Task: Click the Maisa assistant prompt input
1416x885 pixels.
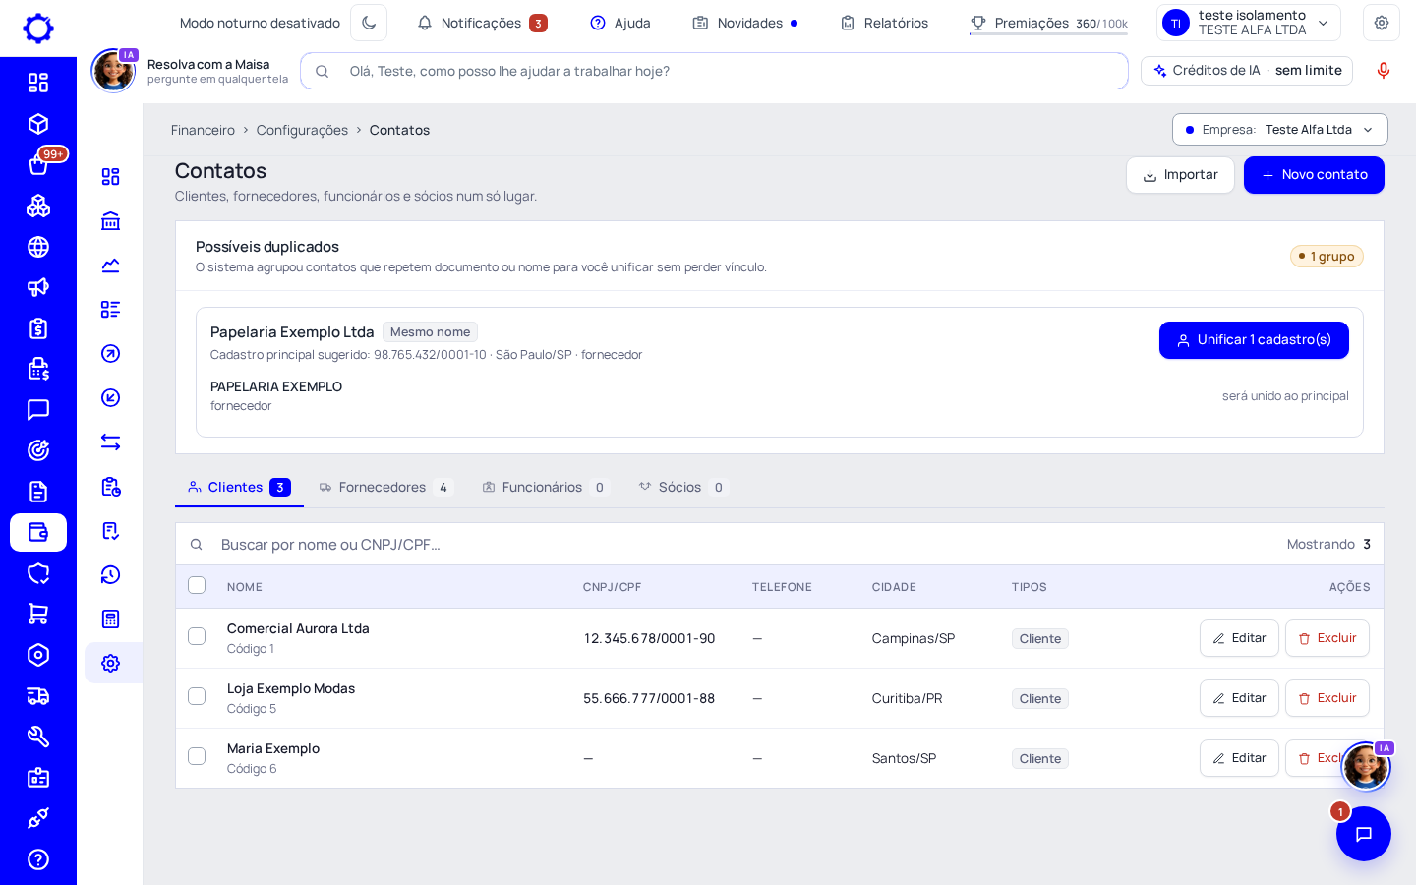Action: [714, 71]
